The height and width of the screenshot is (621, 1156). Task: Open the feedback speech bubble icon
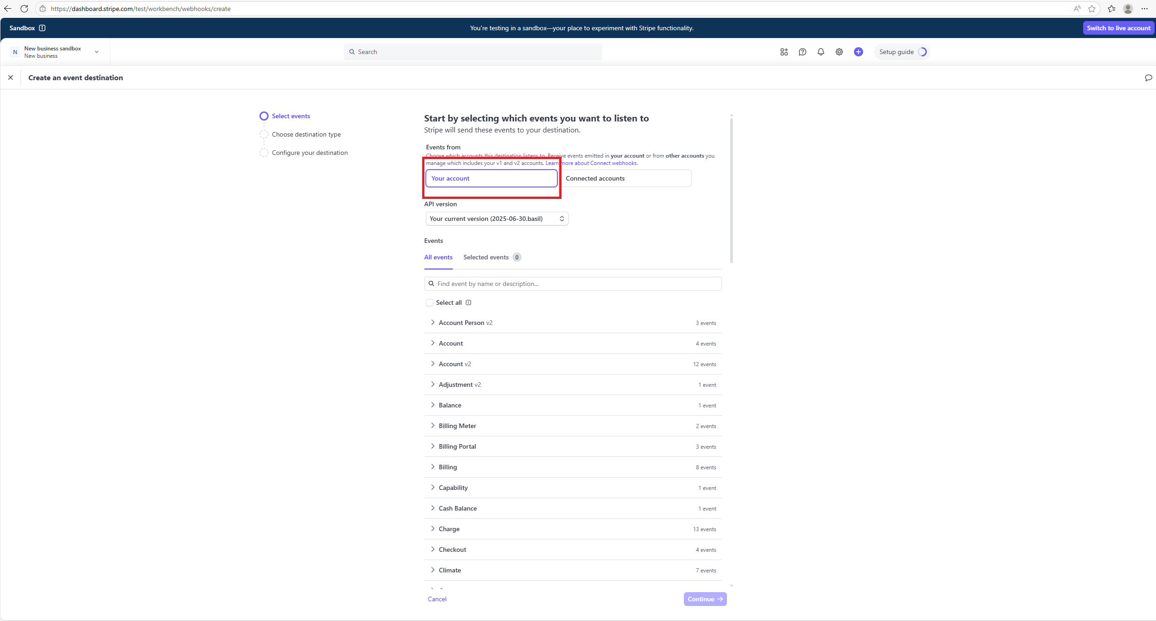[1148, 77]
